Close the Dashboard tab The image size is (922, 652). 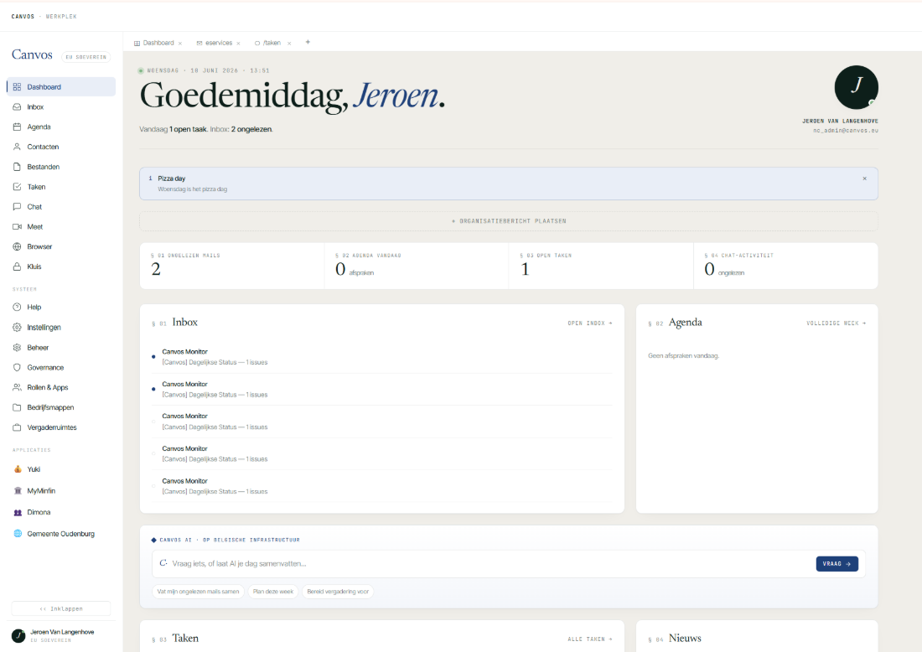click(x=180, y=44)
